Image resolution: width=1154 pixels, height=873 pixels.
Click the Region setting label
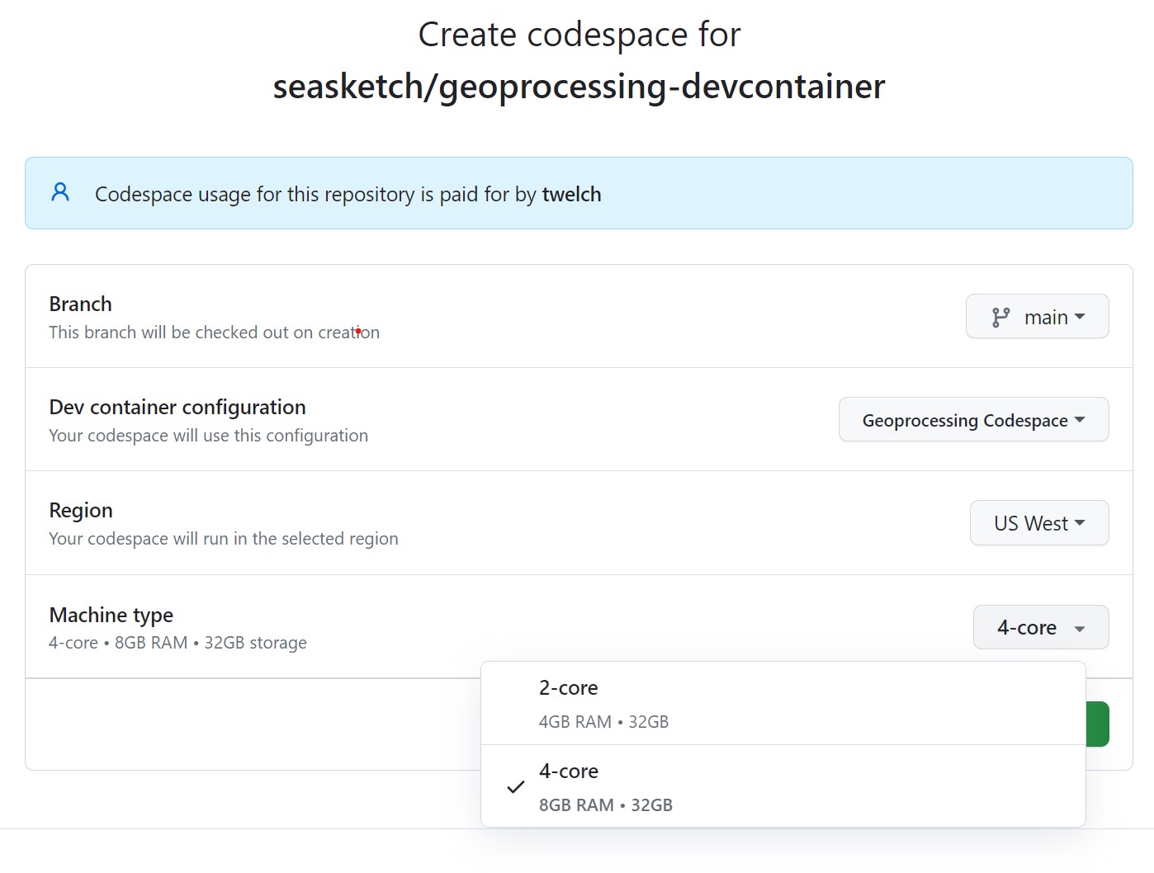point(81,511)
